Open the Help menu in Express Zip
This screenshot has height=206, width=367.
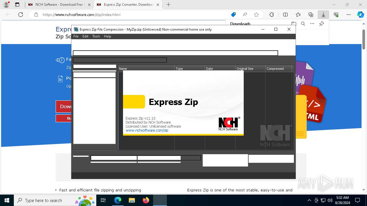(x=108, y=36)
